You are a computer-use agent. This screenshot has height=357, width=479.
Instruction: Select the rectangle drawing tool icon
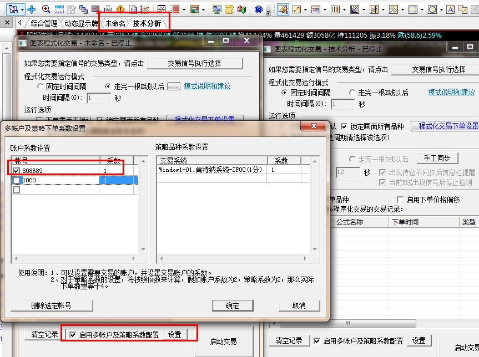[x=412, y=9]
